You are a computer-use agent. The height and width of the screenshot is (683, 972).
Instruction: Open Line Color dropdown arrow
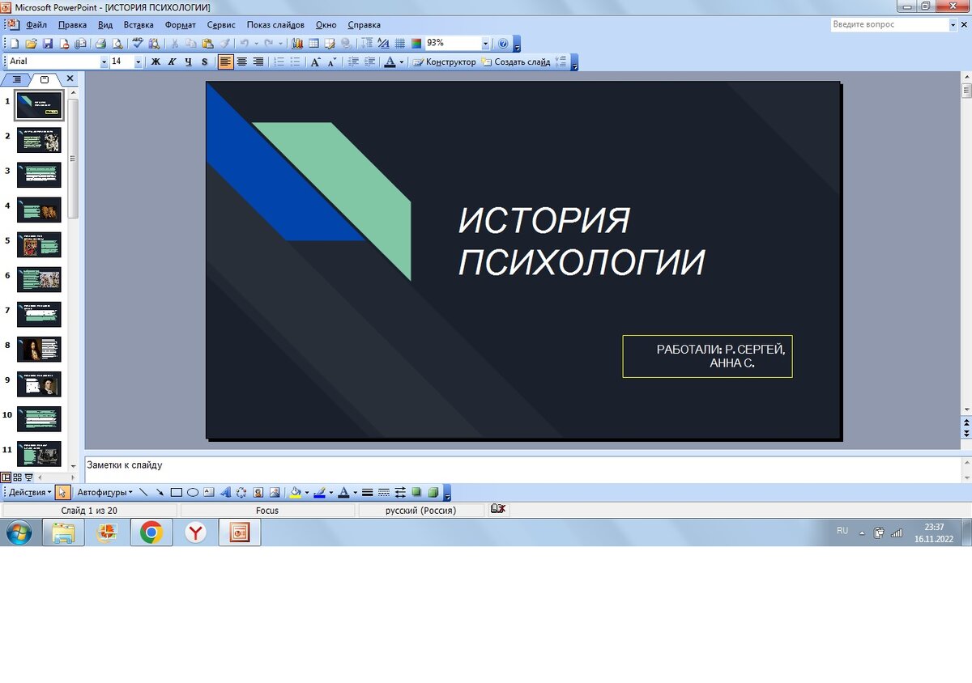point(331,492)
